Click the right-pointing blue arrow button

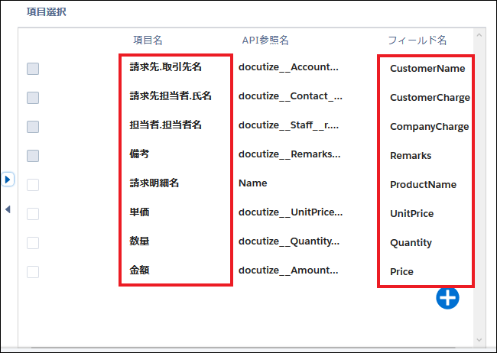8,180
